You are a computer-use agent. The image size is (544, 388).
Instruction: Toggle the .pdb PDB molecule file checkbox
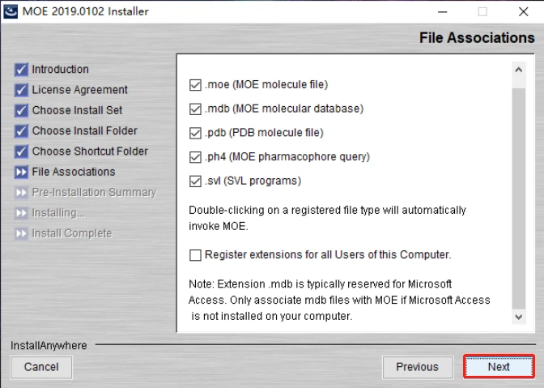click(x=194, y=133)
